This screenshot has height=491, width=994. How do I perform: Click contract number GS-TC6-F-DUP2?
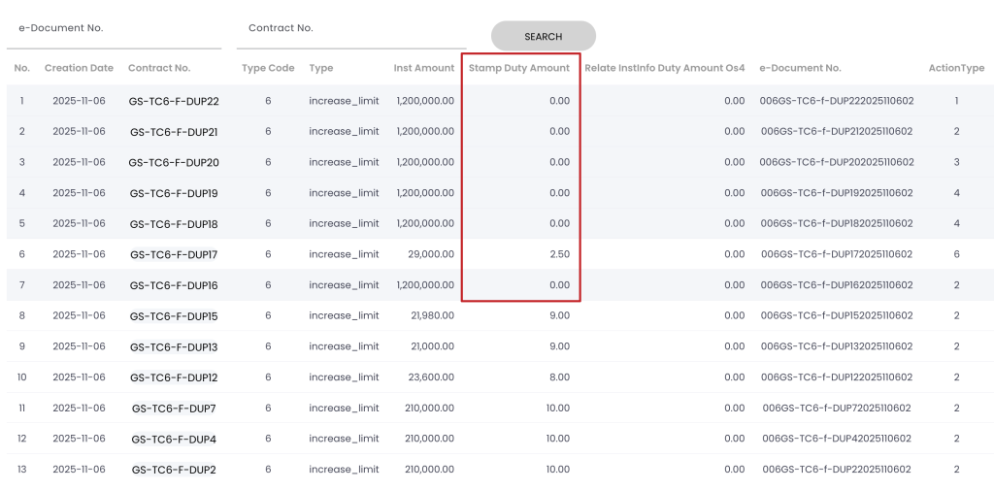coord(174,470)
